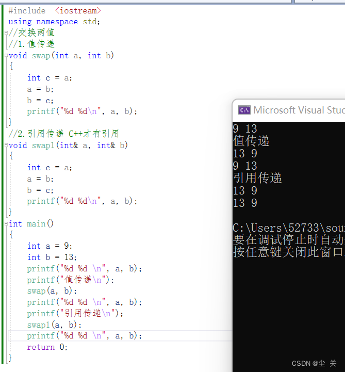Collapse the comment block at //交换两值

click(x=6, y=33)
